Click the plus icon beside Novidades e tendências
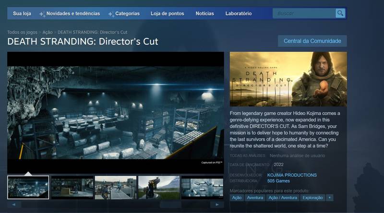Image resolution: width=384 pixels, height=213 pixels. point(42,14)
